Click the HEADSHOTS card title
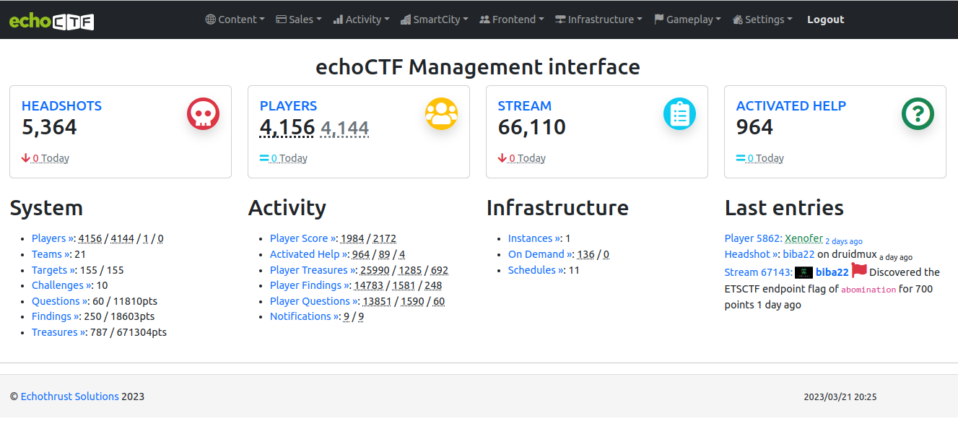This screenshot has width=958, height=429. click(61, 105)
